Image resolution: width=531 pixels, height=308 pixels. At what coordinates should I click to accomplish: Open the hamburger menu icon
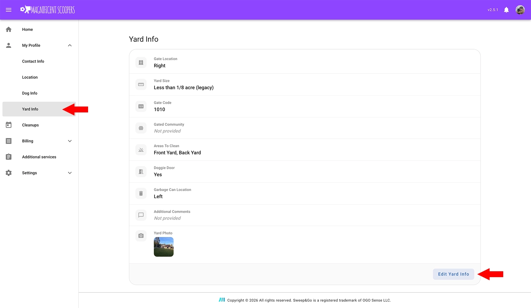[x=9, y=10]
